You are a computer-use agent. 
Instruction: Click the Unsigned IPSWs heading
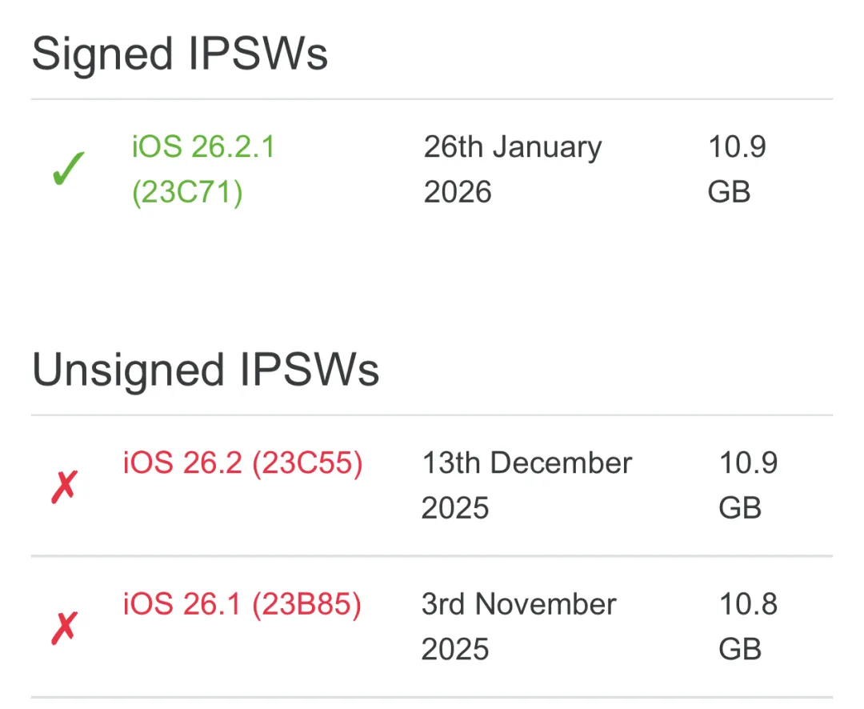(x=206, y=370)
